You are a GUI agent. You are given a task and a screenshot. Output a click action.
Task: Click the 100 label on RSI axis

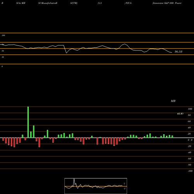pos(3,35)
